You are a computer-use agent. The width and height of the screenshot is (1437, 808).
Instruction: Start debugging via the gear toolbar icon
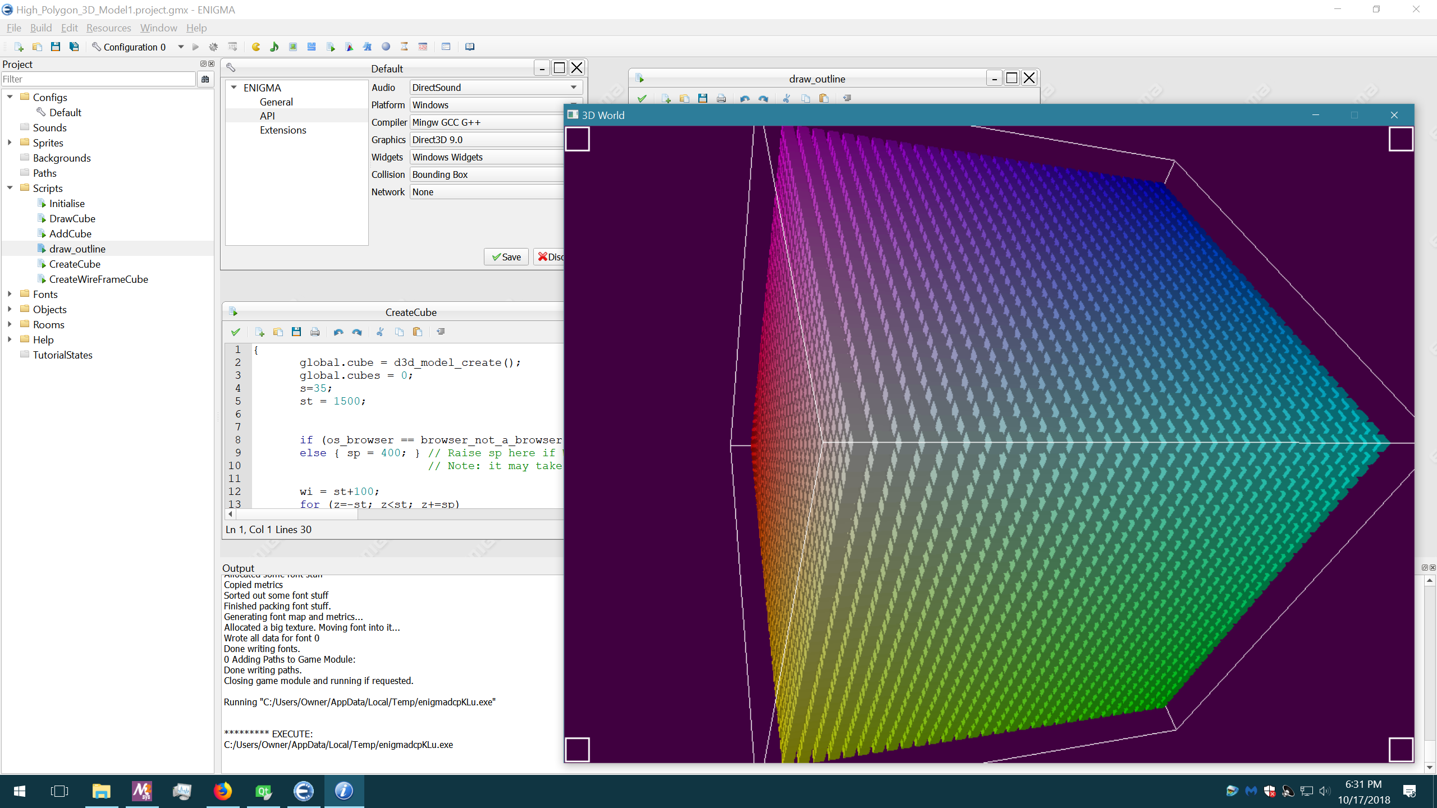point(213,47)
